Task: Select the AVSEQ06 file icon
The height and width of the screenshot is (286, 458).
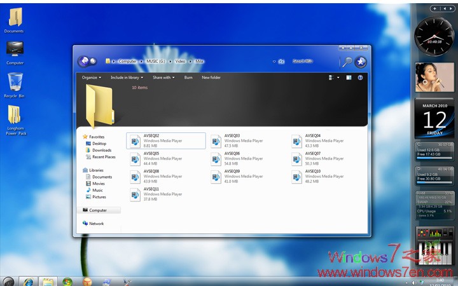Action: point(216,159)
